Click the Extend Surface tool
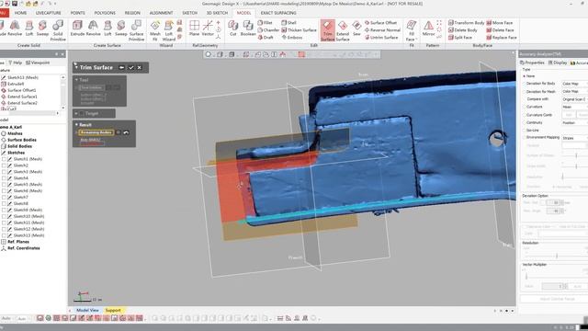This screenshot has width=588, height=331. point(343,30)
